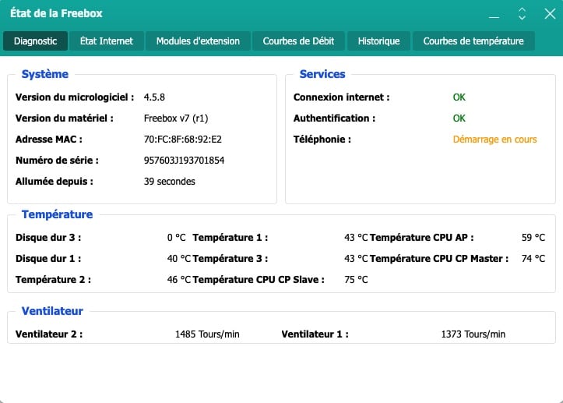This screenshot has width=563, height=403.
Task: Click the Allumée depuis label
Action: (x=55, y=182)
